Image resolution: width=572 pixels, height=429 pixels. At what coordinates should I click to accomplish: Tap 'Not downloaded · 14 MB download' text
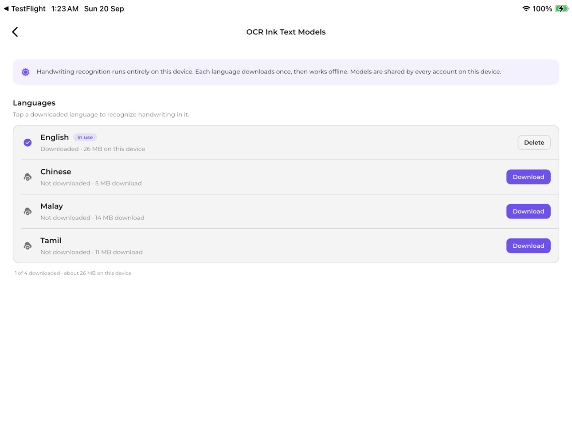tap(92, 218)
